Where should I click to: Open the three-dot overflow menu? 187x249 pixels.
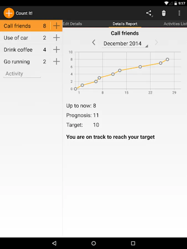tap(179, 13)
